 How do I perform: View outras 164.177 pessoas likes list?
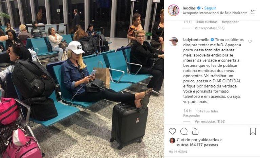tap(197, 145)
